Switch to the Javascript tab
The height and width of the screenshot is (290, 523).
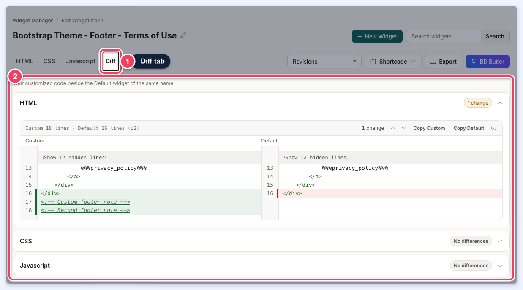pyautogui.click(x=80, y=61)
